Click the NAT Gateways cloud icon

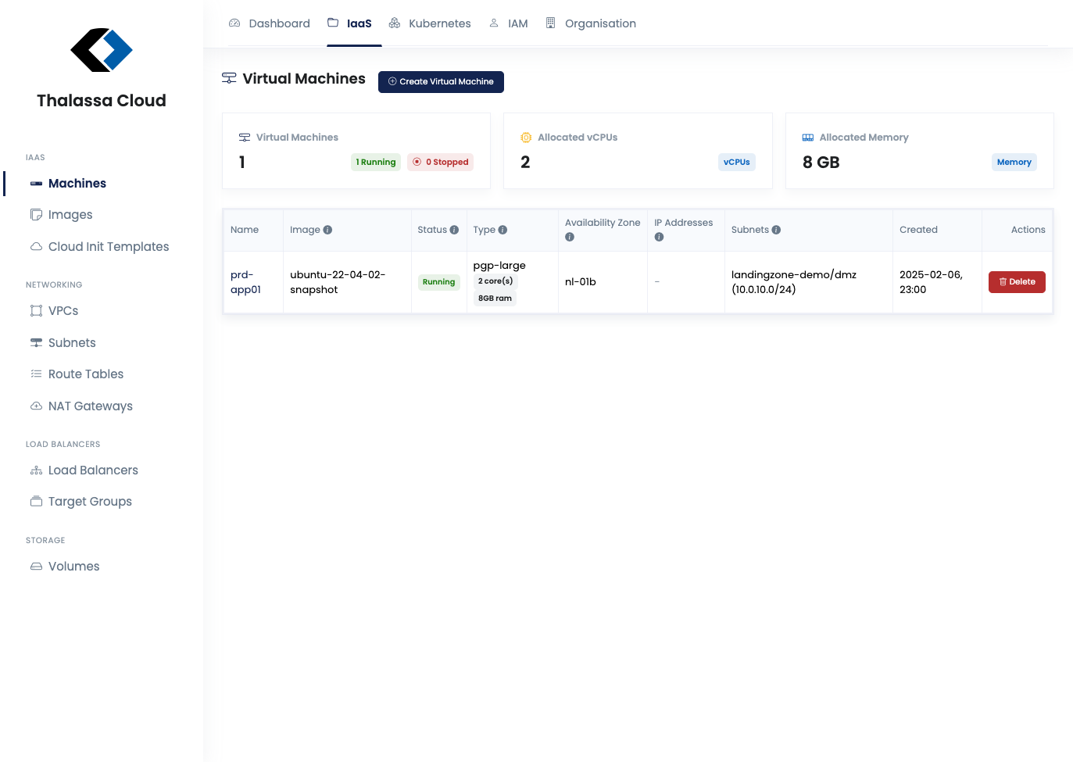click(x=36, y=406)
